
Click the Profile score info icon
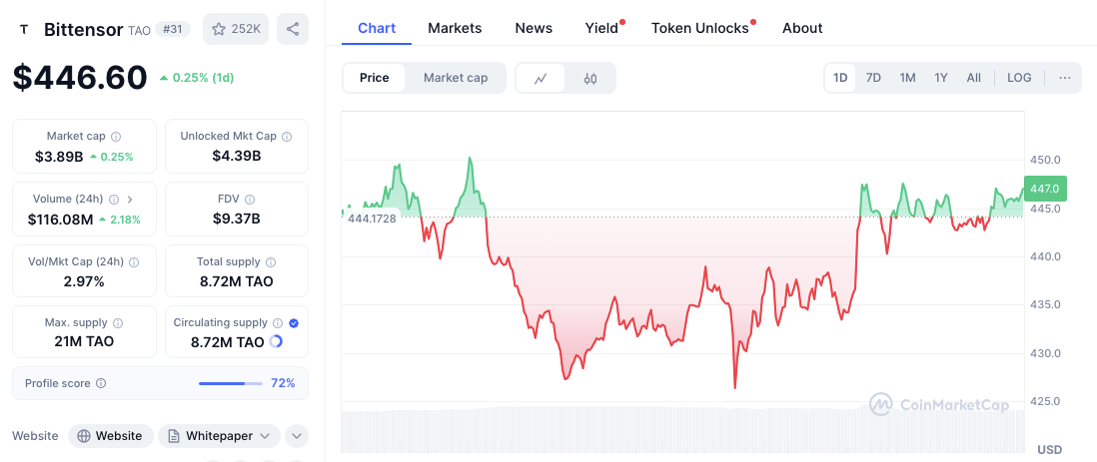pyautogui.click(x=101, y=383)
